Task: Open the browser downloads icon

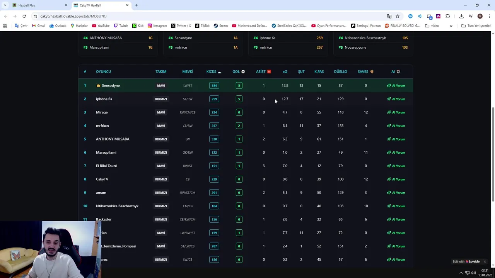Action: [461, 16]
